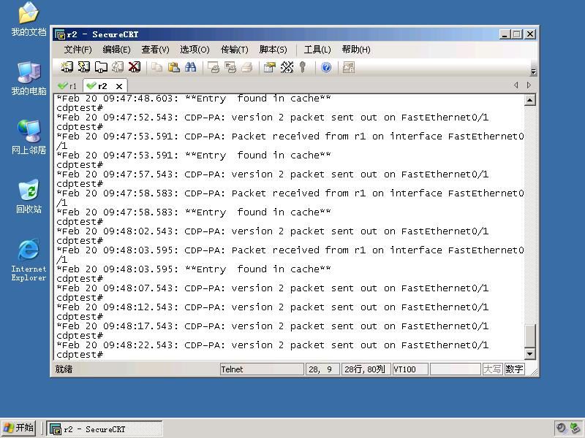Open My Computer desktop icon

(x=29, y=78)
